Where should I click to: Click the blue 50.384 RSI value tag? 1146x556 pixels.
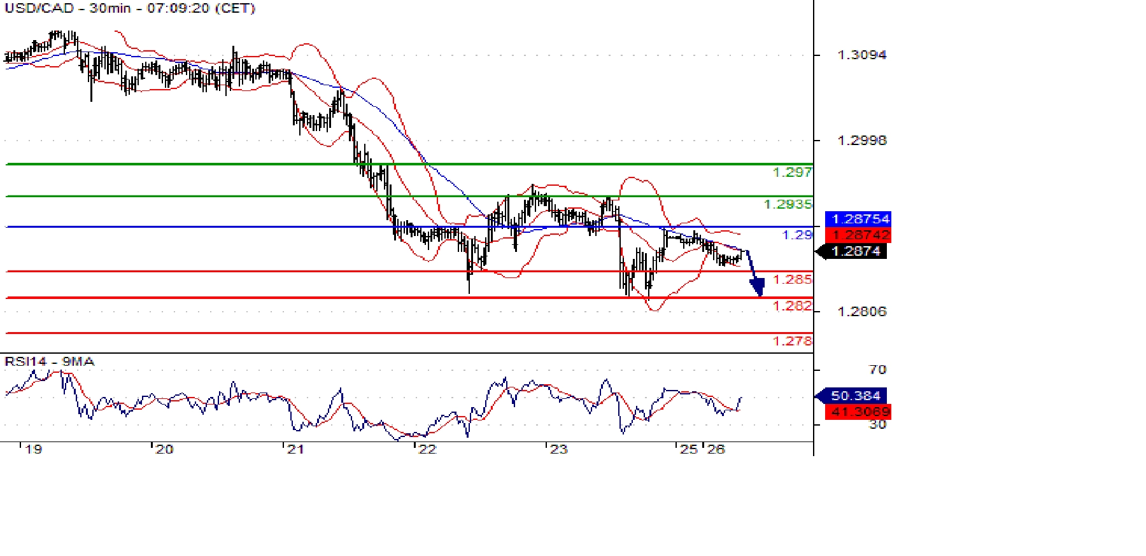coord(851,396)
